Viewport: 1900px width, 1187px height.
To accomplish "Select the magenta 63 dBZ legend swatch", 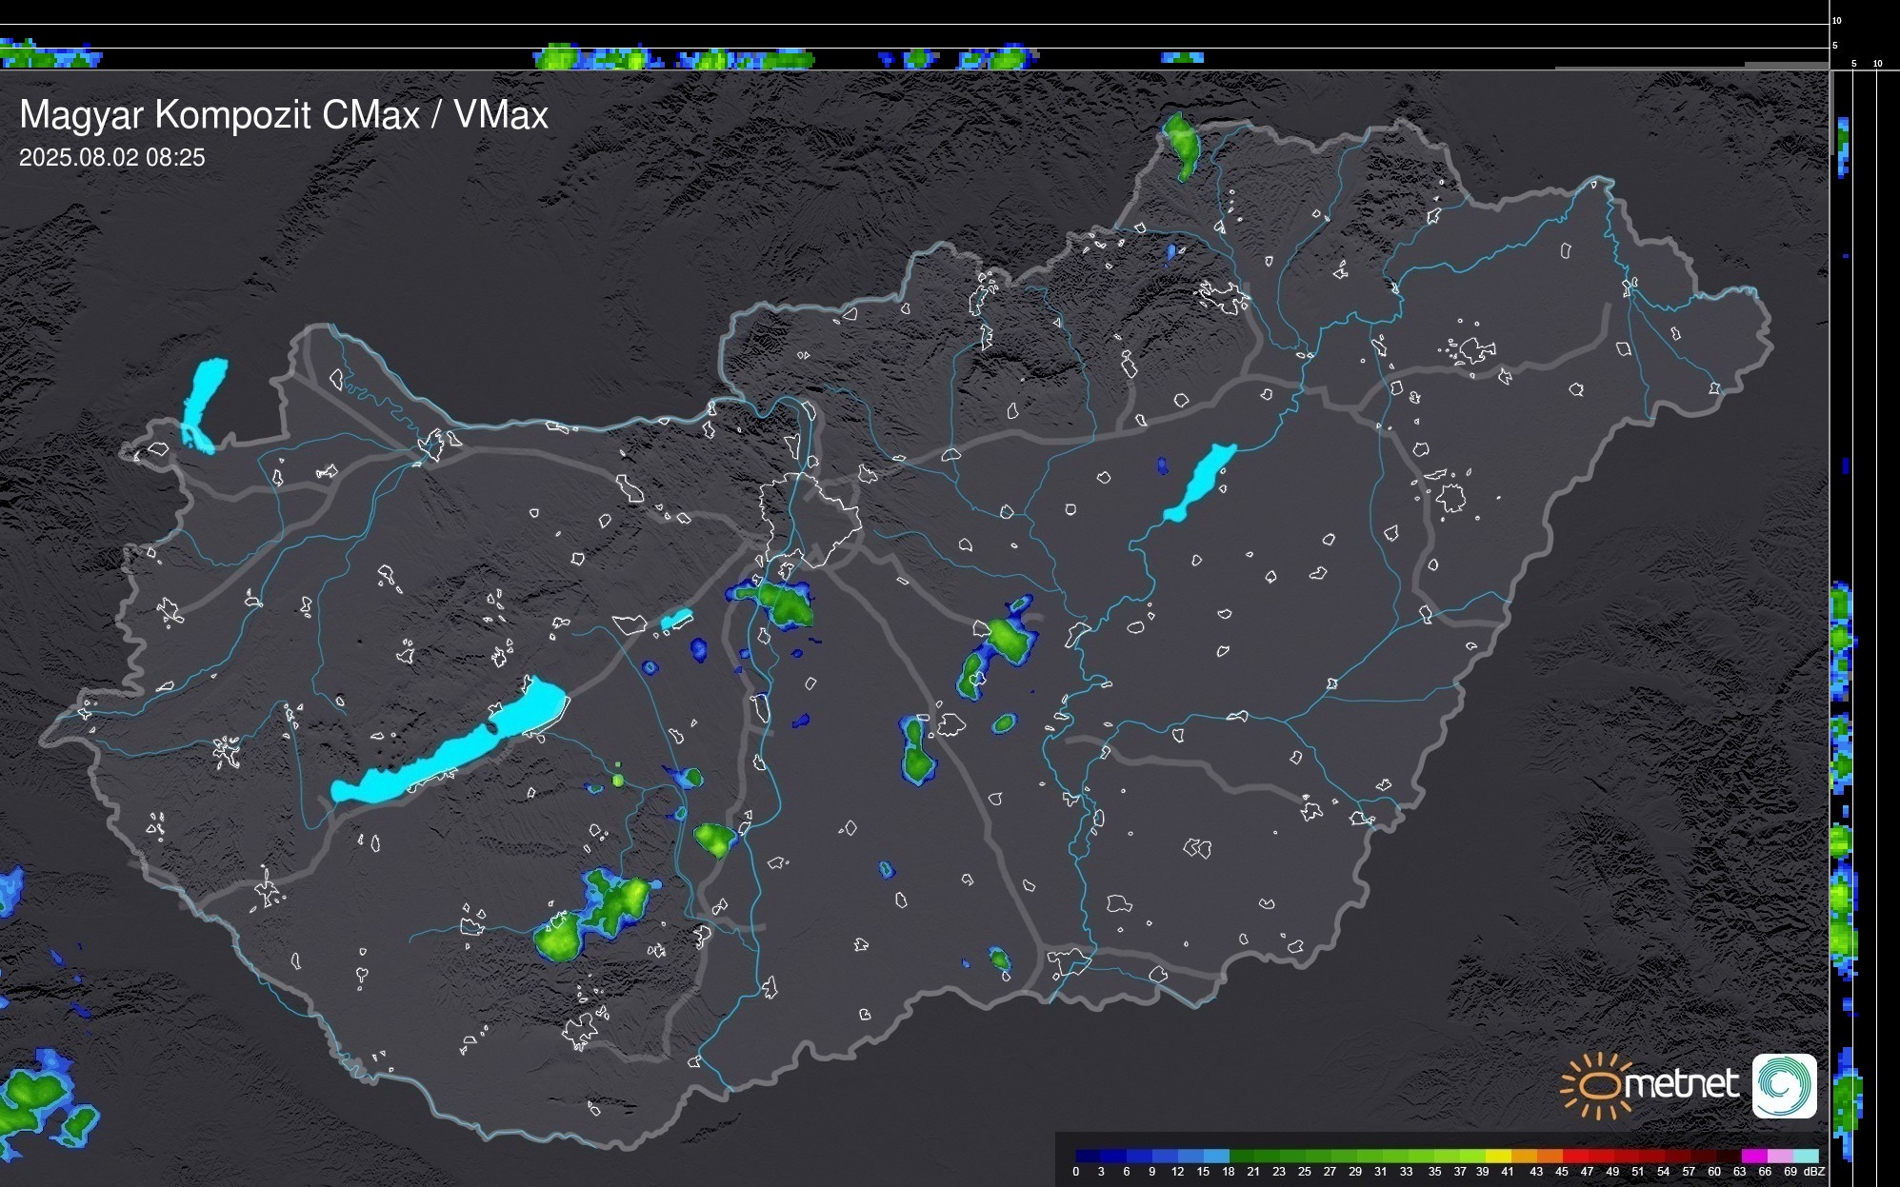I will [x=1753, y=1156].
